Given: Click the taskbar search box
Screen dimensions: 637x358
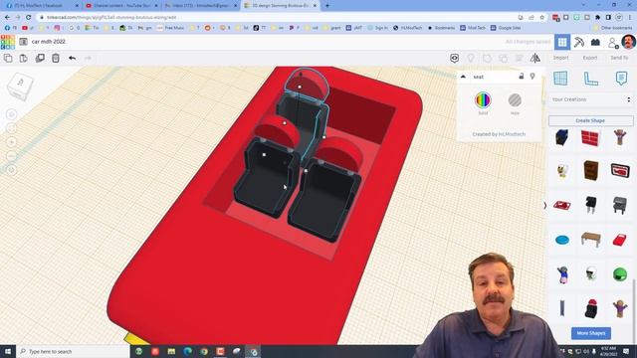Looking at the screenshot, I should tap(73, 351).
